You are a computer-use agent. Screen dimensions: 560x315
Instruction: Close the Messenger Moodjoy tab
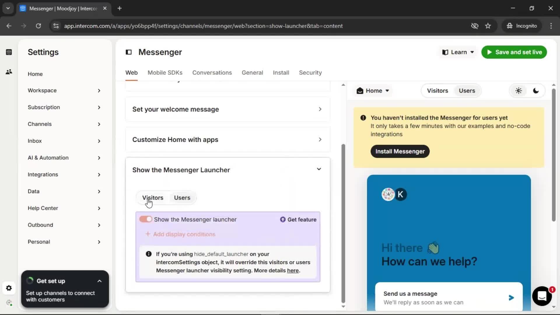tap(105, 8)
